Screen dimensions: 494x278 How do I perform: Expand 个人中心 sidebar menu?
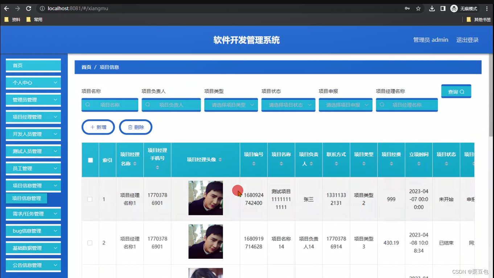click(x=33, y=83)
